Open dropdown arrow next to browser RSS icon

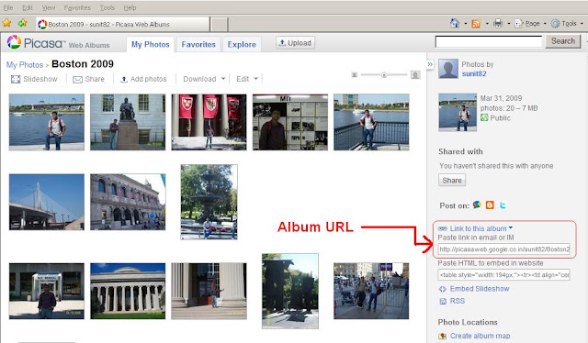click(x=487, y=24)
